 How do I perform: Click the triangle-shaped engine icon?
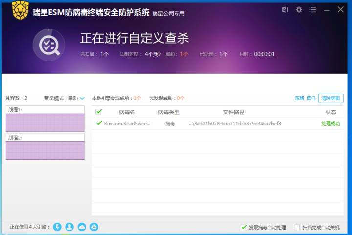[x=94, y=227]
